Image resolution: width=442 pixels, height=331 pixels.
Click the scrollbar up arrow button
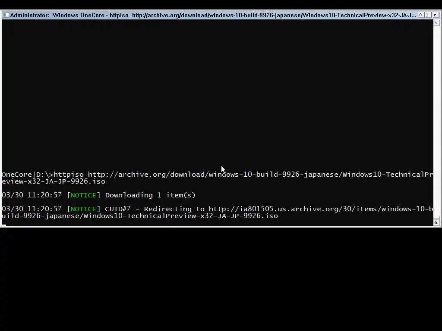point(436,22)
